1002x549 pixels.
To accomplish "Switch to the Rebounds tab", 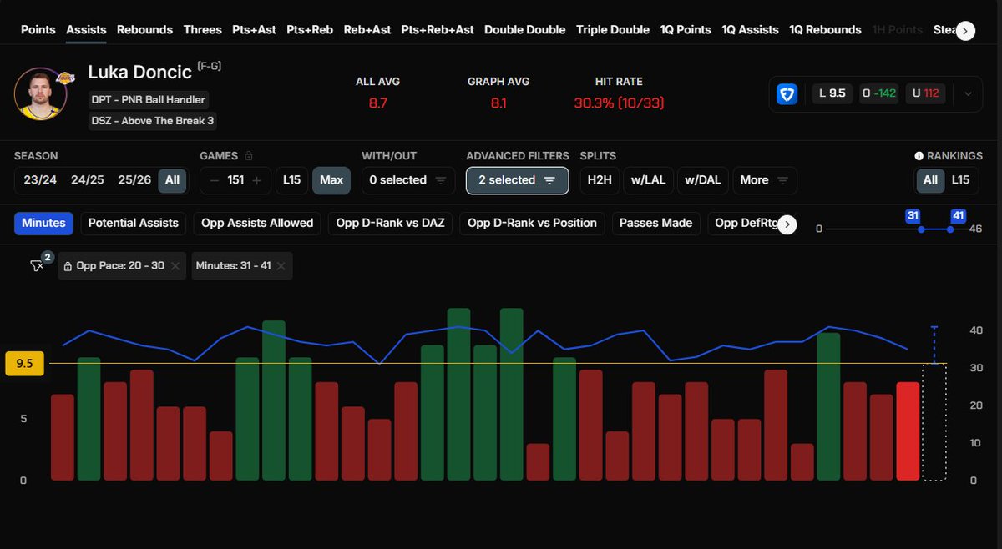I will click(x=144, y=29).
